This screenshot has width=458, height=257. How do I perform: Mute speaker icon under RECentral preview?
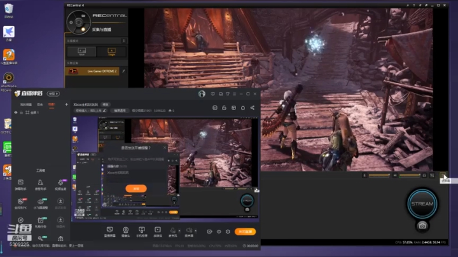[x=395, y=175]
